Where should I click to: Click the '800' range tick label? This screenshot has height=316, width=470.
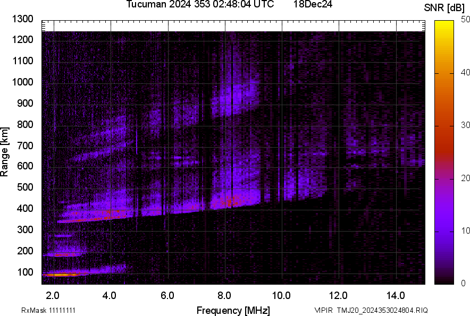(x=25, y=125)
